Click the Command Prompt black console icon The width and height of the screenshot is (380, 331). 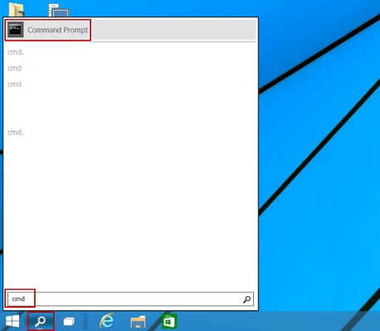pyautogui.click(x=16, y=30)
